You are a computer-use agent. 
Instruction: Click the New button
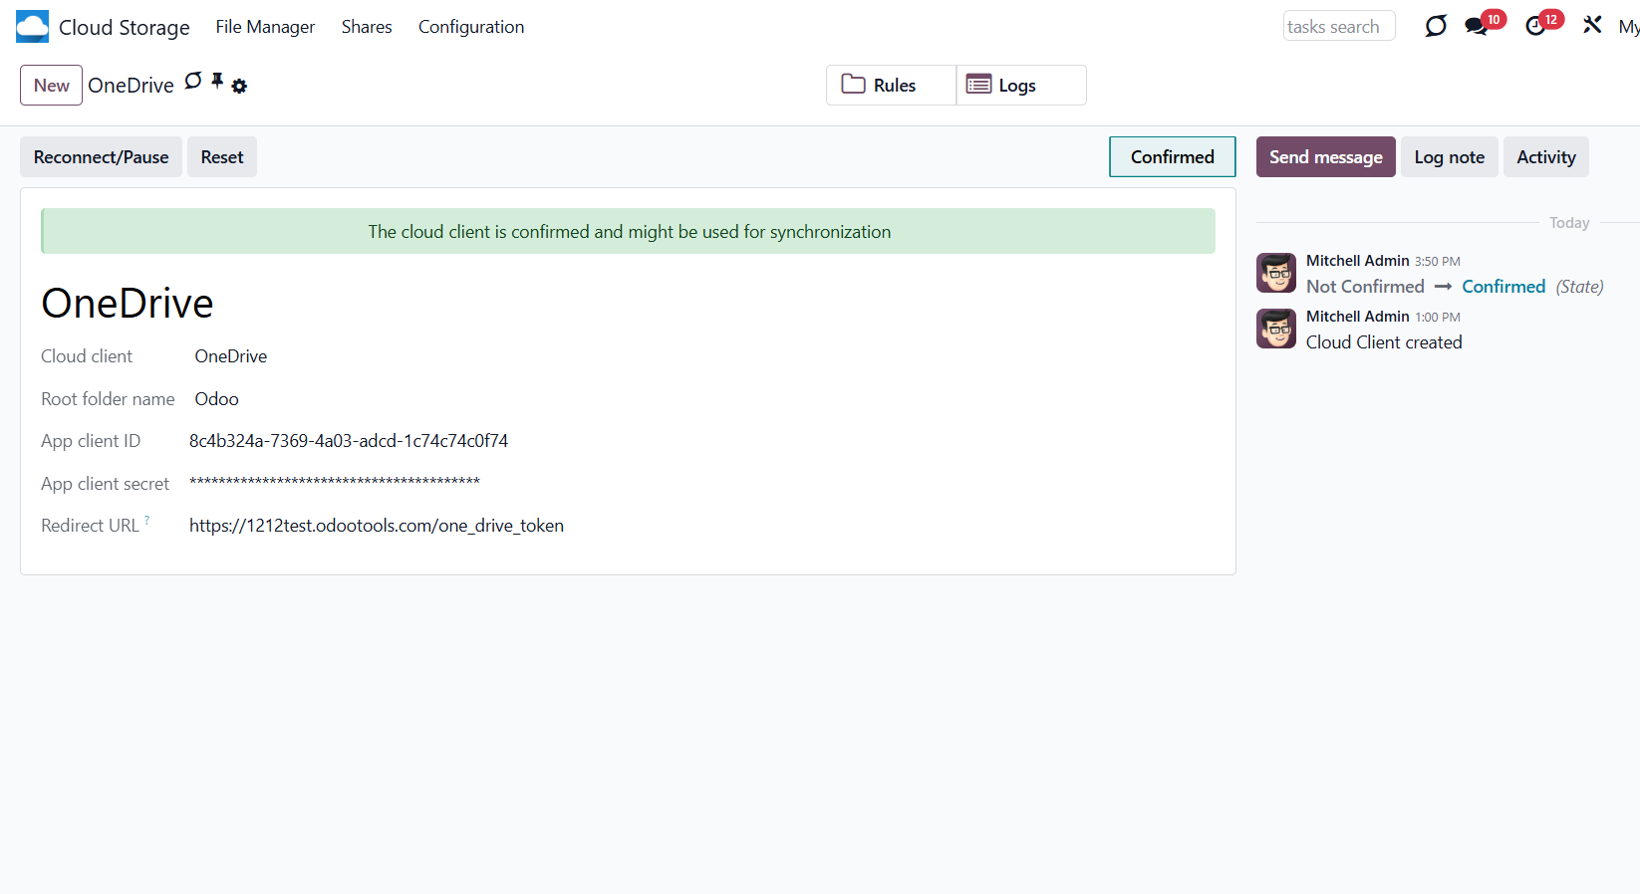[x=51, y=86]
